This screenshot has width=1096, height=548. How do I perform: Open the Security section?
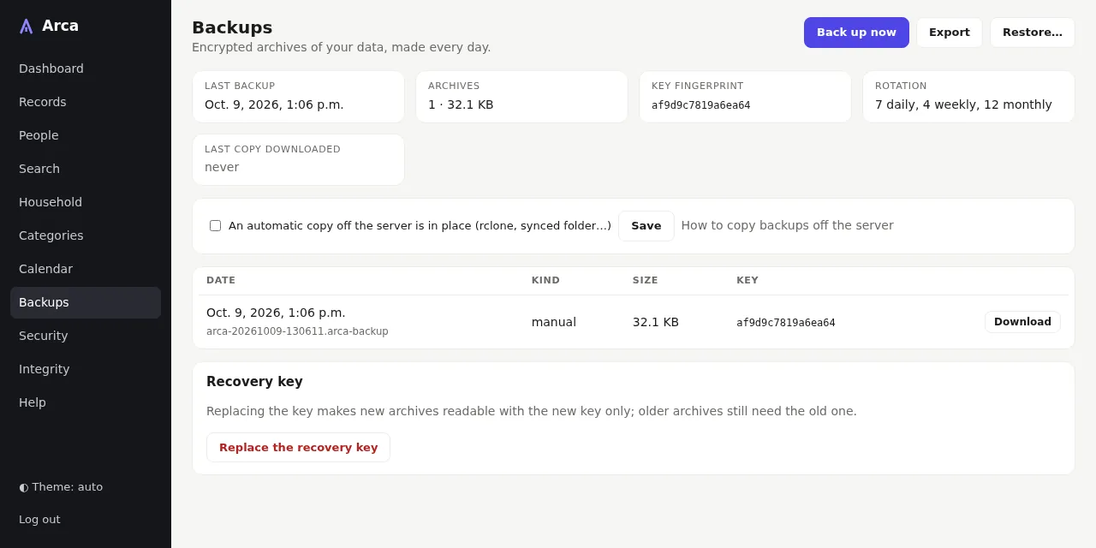(86, 336)
